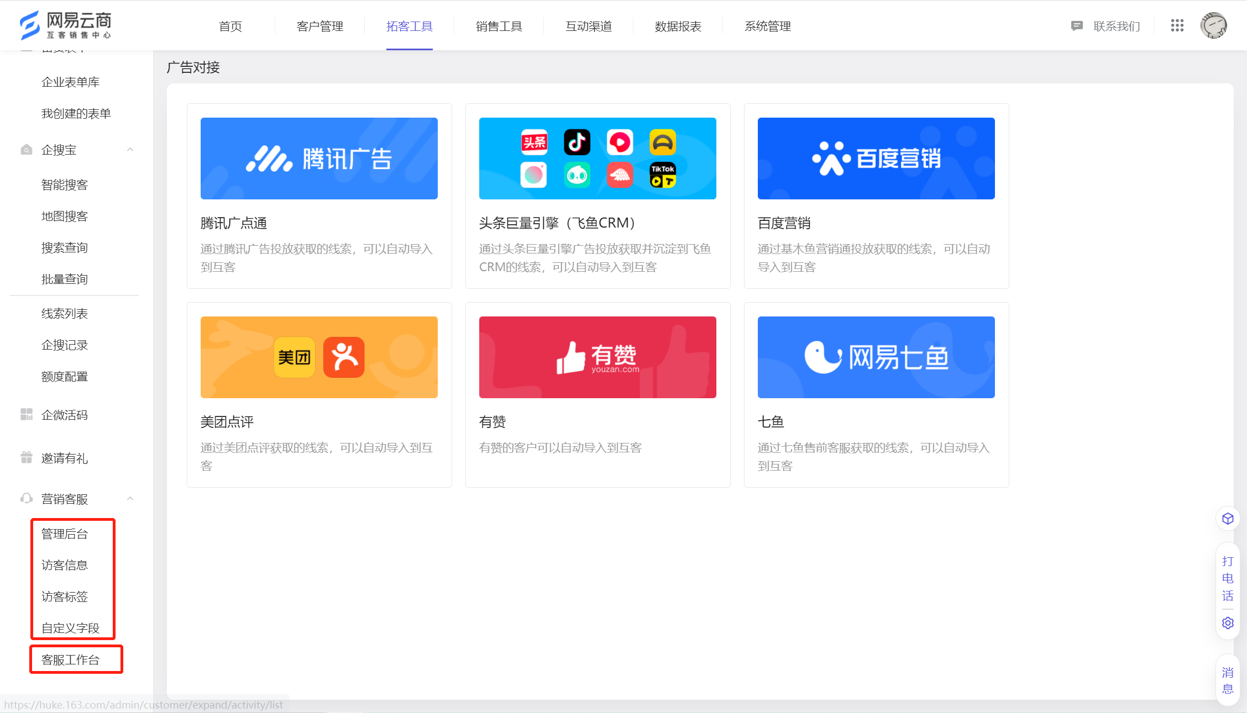The height and width of the screenshot is (713, 1247).
Task: Open 系统管理 tab
Action: click(x=768, y=26)
